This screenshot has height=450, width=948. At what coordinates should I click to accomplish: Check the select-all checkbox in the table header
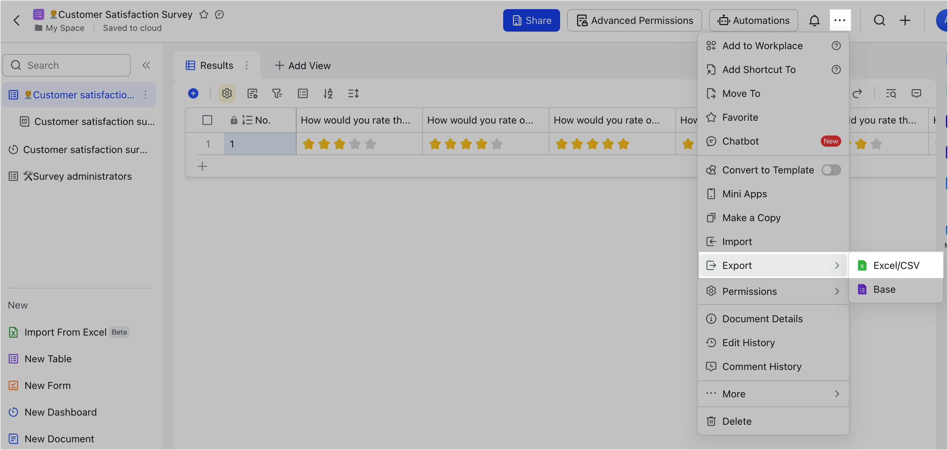[x=207, y=120]
